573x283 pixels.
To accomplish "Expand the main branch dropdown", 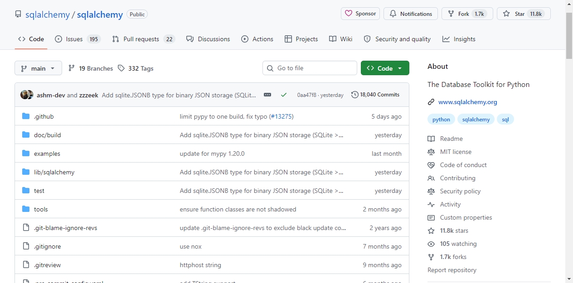I will point(38,68).
